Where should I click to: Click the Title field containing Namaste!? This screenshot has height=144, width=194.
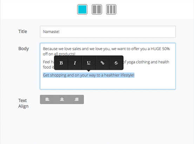tap(108, 32)
